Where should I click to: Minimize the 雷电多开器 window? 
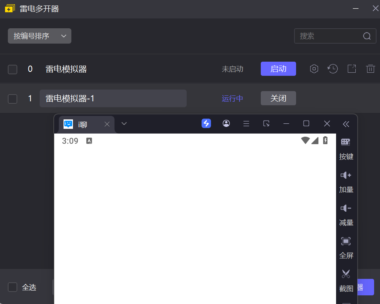(356, 9)
